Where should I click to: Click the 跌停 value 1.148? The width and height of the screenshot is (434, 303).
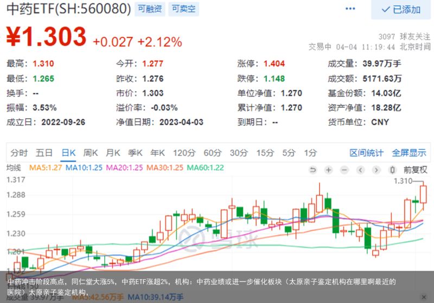tap(274, 79)
